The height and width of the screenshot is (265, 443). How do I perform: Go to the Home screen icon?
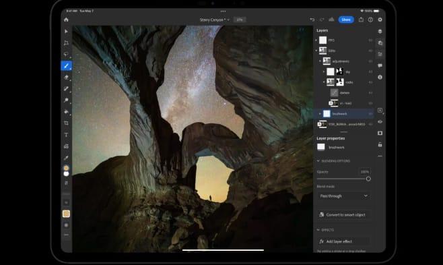tap(66, 20)
